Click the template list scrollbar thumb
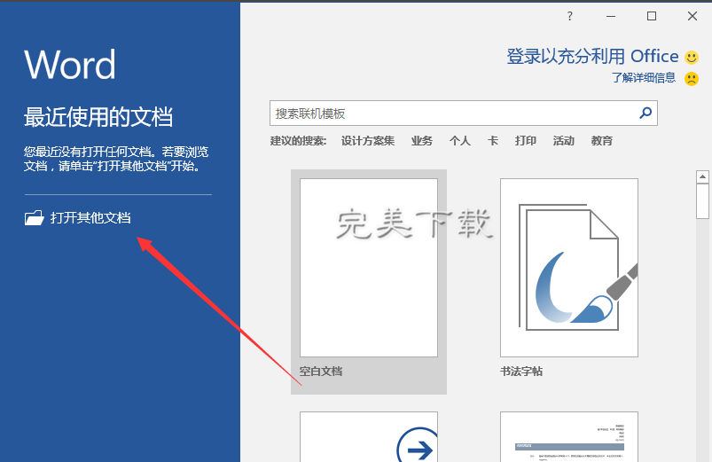Screen dimensions: 712x462 click(x=702, y=201)
